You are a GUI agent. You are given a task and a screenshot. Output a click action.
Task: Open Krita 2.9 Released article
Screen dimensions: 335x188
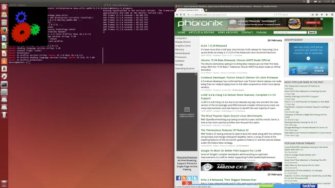(228, 180)
